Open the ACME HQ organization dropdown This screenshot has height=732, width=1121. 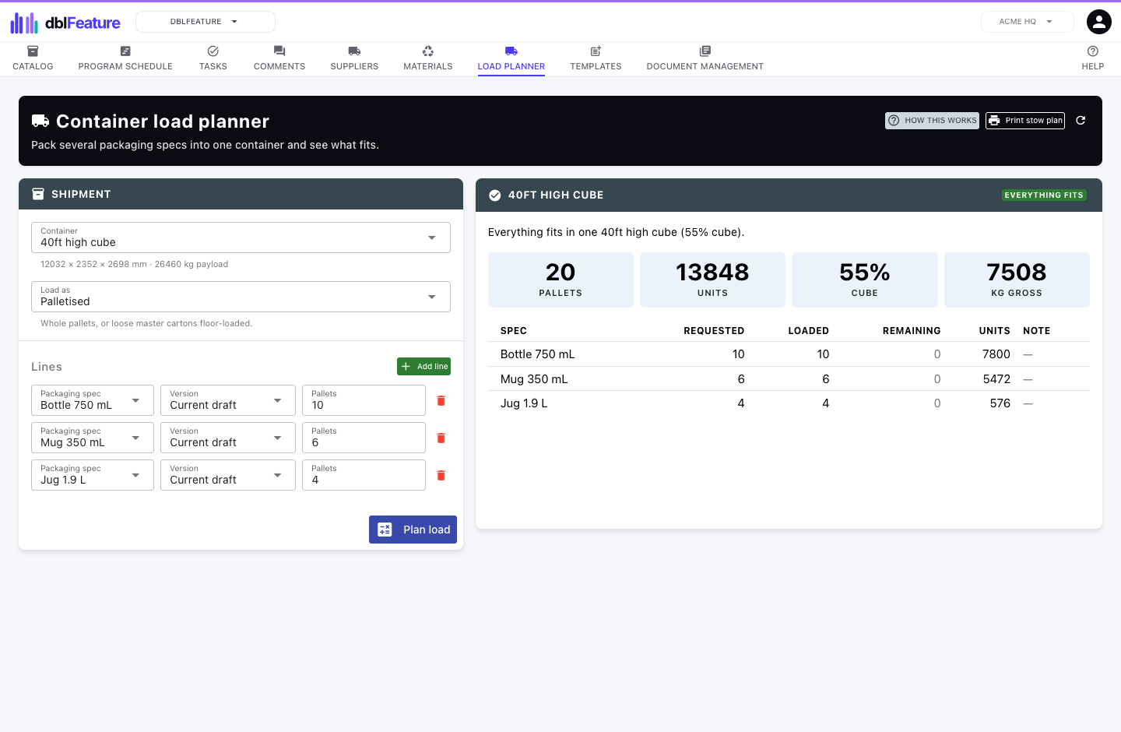pos(1028,22)
